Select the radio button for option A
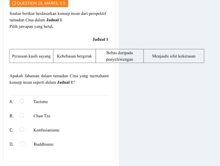Screen dimensions: 220x166 point(22,101)
